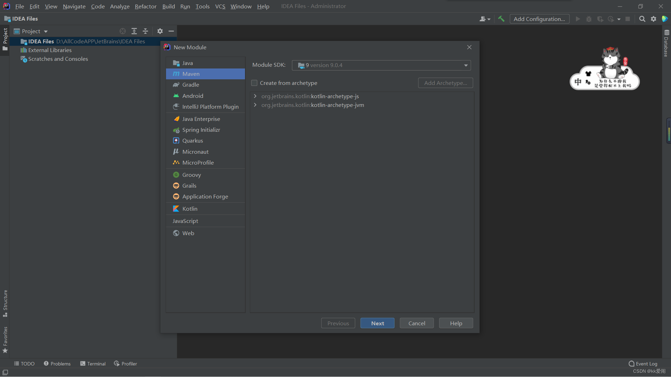Select MicroProfile module type
The image size is (671, 377).
click(x=205, y=162)
